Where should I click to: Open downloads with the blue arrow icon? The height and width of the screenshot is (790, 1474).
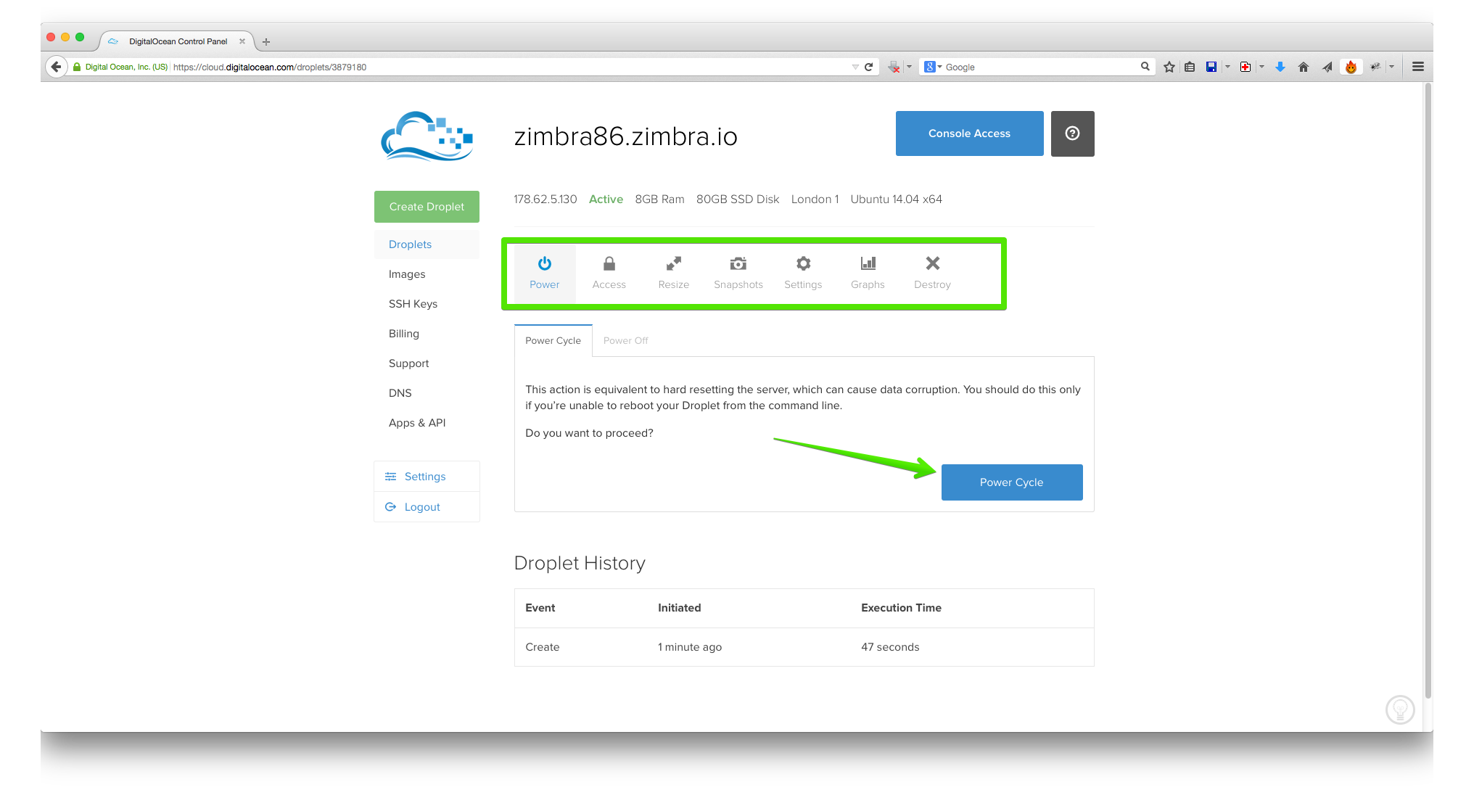[1280, 67]
